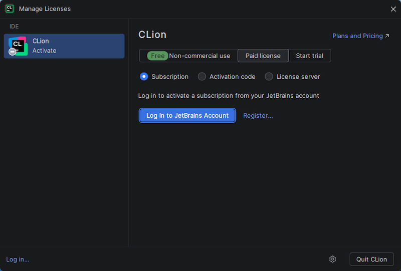This screenshot has height=271, width=401.
Task: Close the Manage Licenses dialog
Action: pos(393,9)
